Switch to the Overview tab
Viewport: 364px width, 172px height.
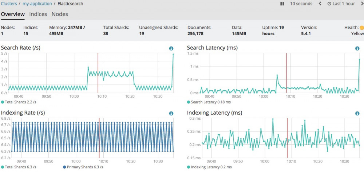click(x=12, y=14)
